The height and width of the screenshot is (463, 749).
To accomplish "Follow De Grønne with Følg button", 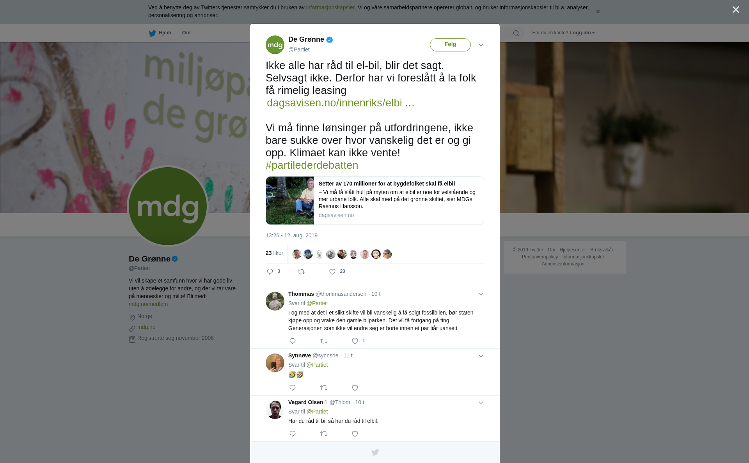I will [x=450, y=44].
